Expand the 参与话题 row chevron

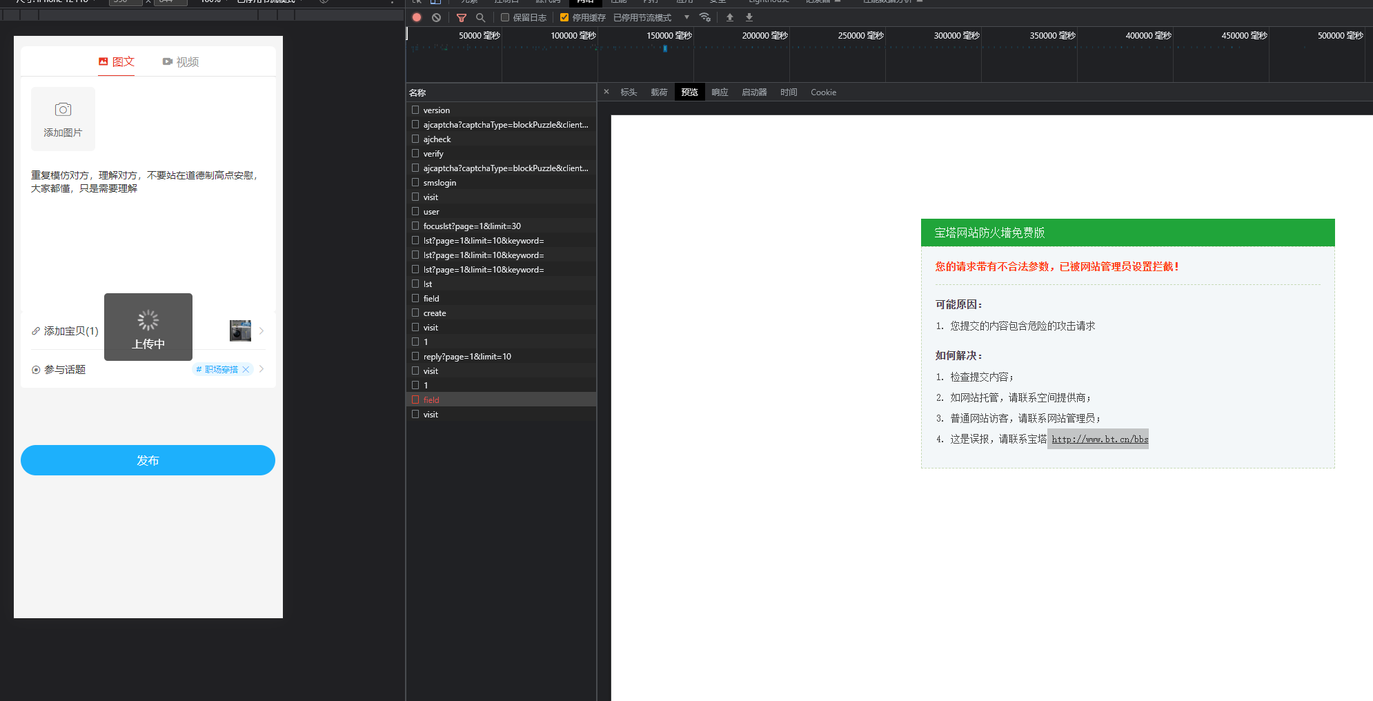point(261,369)
